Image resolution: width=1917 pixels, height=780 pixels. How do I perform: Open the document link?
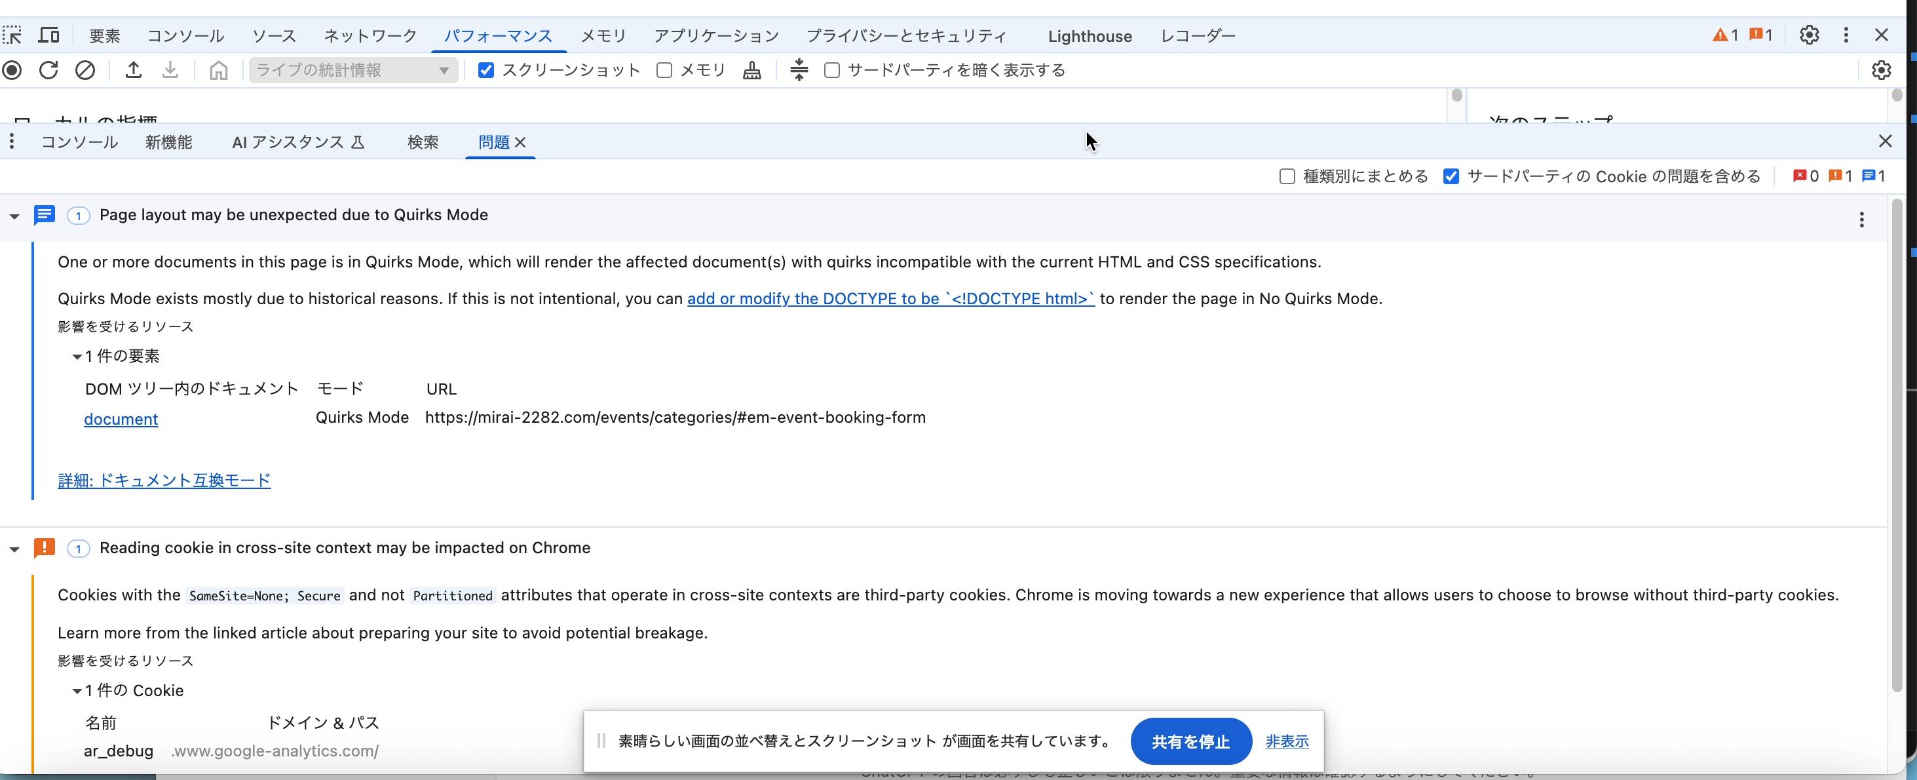(x=121, y=419)
